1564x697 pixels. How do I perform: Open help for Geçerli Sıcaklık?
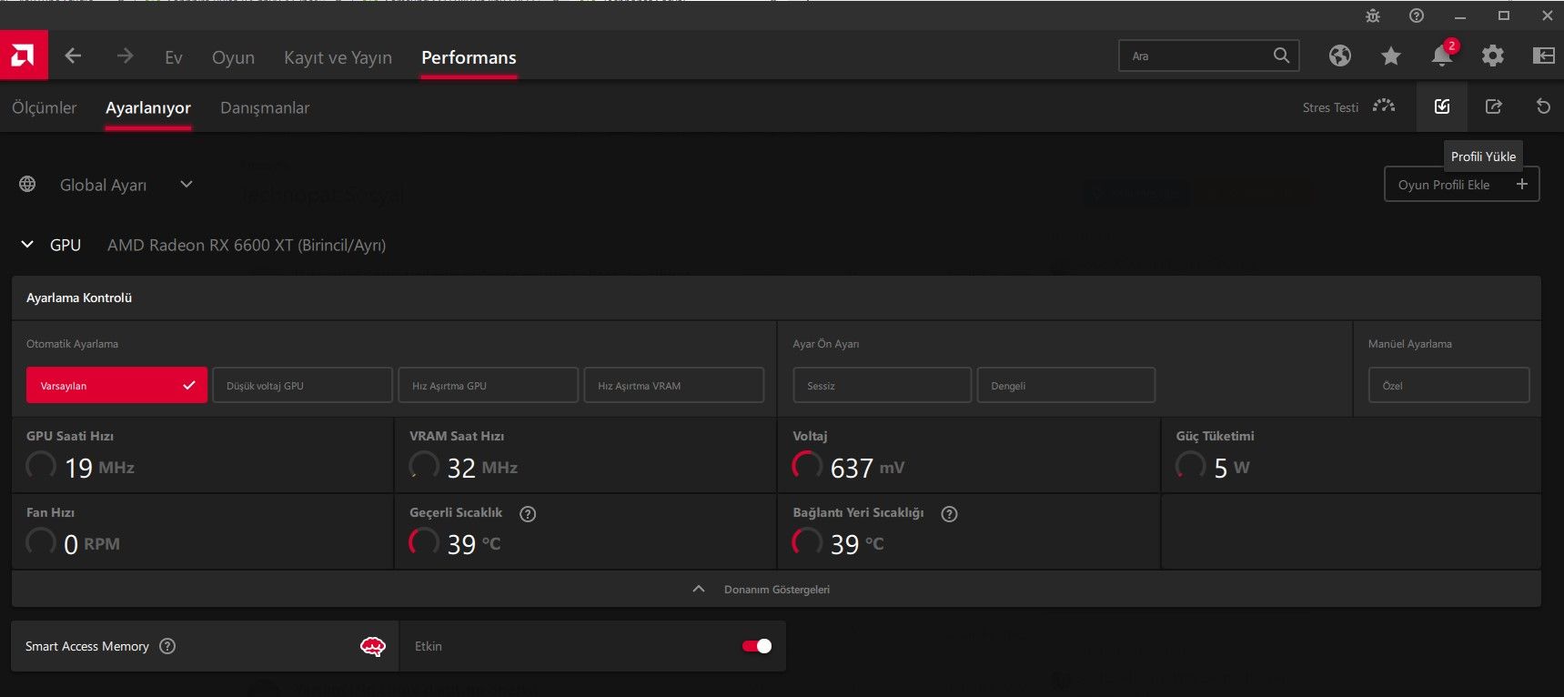pos(528,513)
